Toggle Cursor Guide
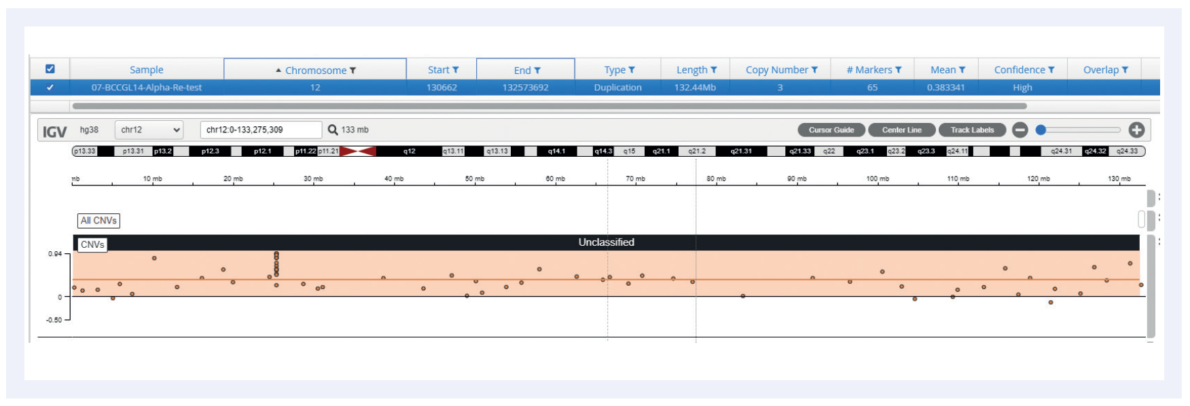This screenshot has height=406, width=1190. [831, 130]
